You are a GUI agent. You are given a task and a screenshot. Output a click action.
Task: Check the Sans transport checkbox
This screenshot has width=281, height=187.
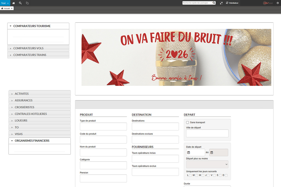click(188, 123)
